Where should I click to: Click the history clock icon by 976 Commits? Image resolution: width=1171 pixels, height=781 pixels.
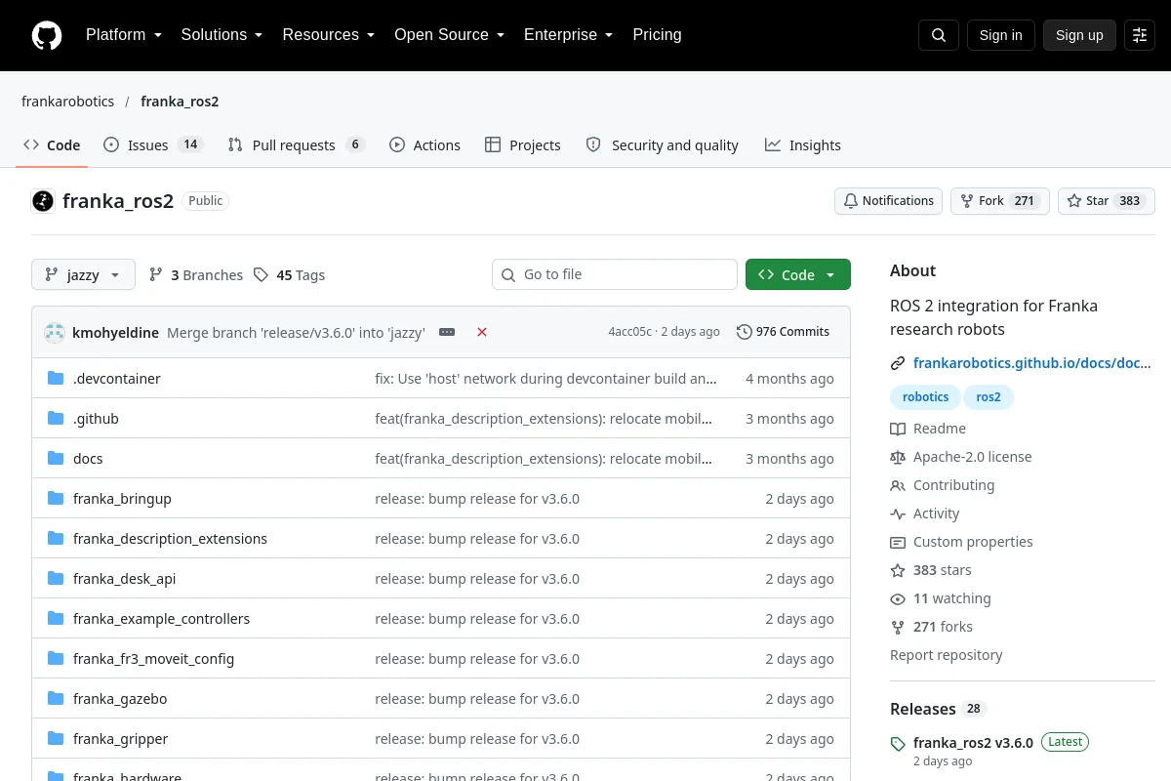coord(745,332)
